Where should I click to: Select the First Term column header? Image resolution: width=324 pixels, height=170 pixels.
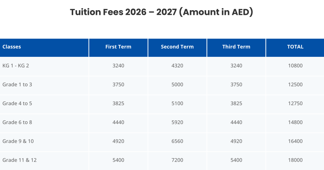(118, 47)
